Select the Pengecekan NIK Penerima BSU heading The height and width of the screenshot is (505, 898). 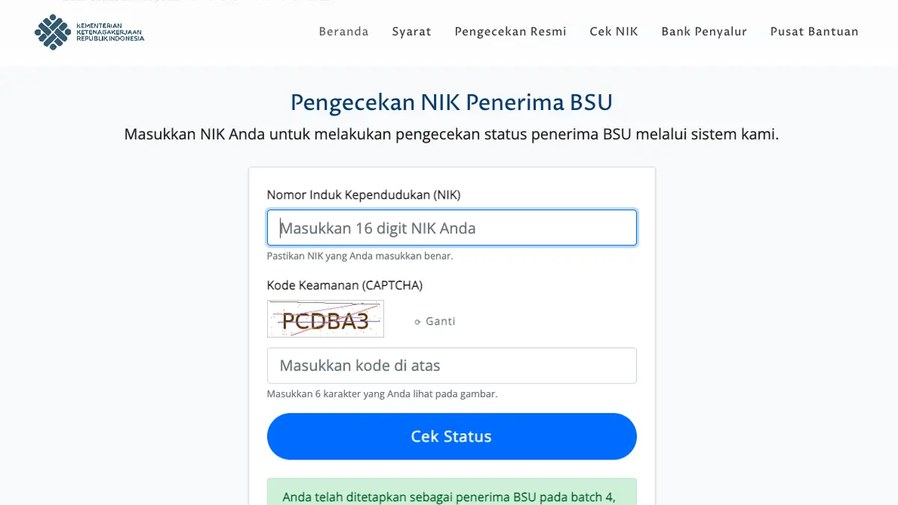tap(451, 102)
